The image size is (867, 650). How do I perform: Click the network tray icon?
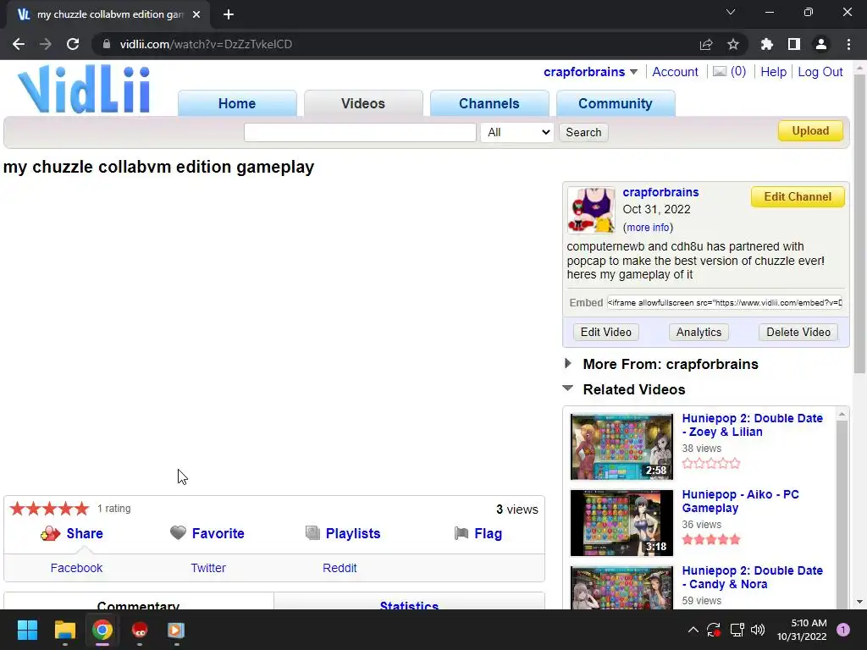click(737, 630)
